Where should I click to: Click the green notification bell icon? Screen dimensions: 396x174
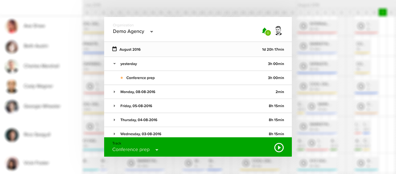[x=264, y=30]
